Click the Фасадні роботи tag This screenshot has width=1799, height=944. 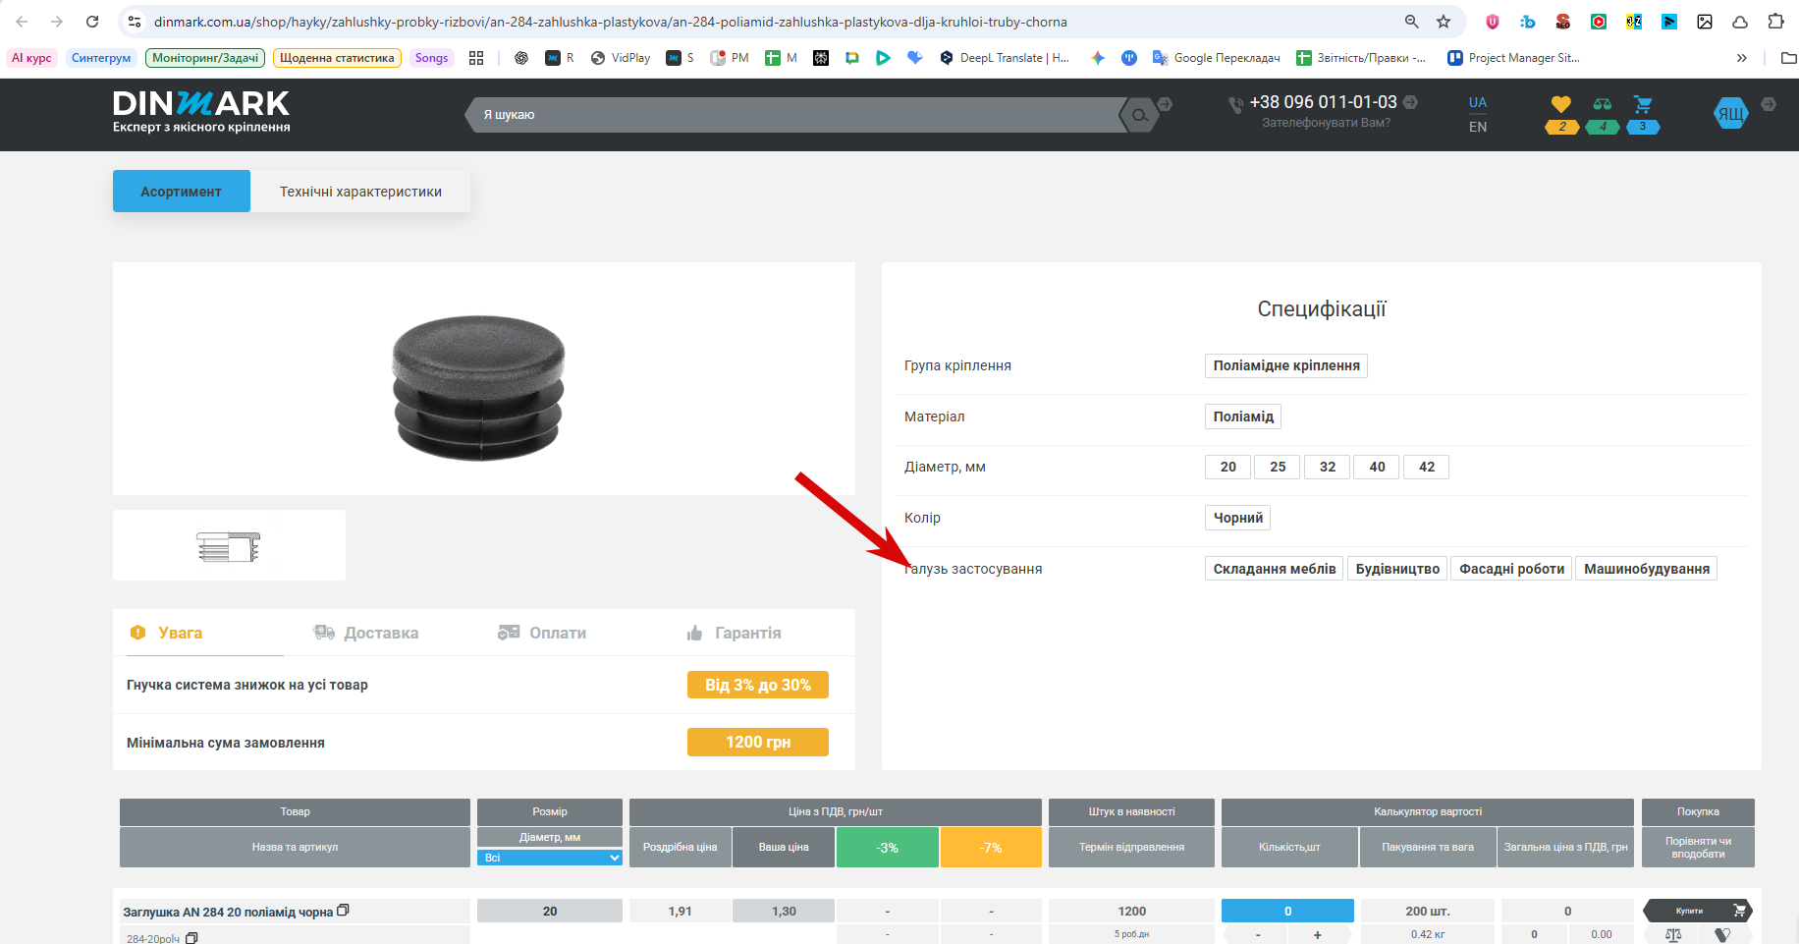(1511, 569)
